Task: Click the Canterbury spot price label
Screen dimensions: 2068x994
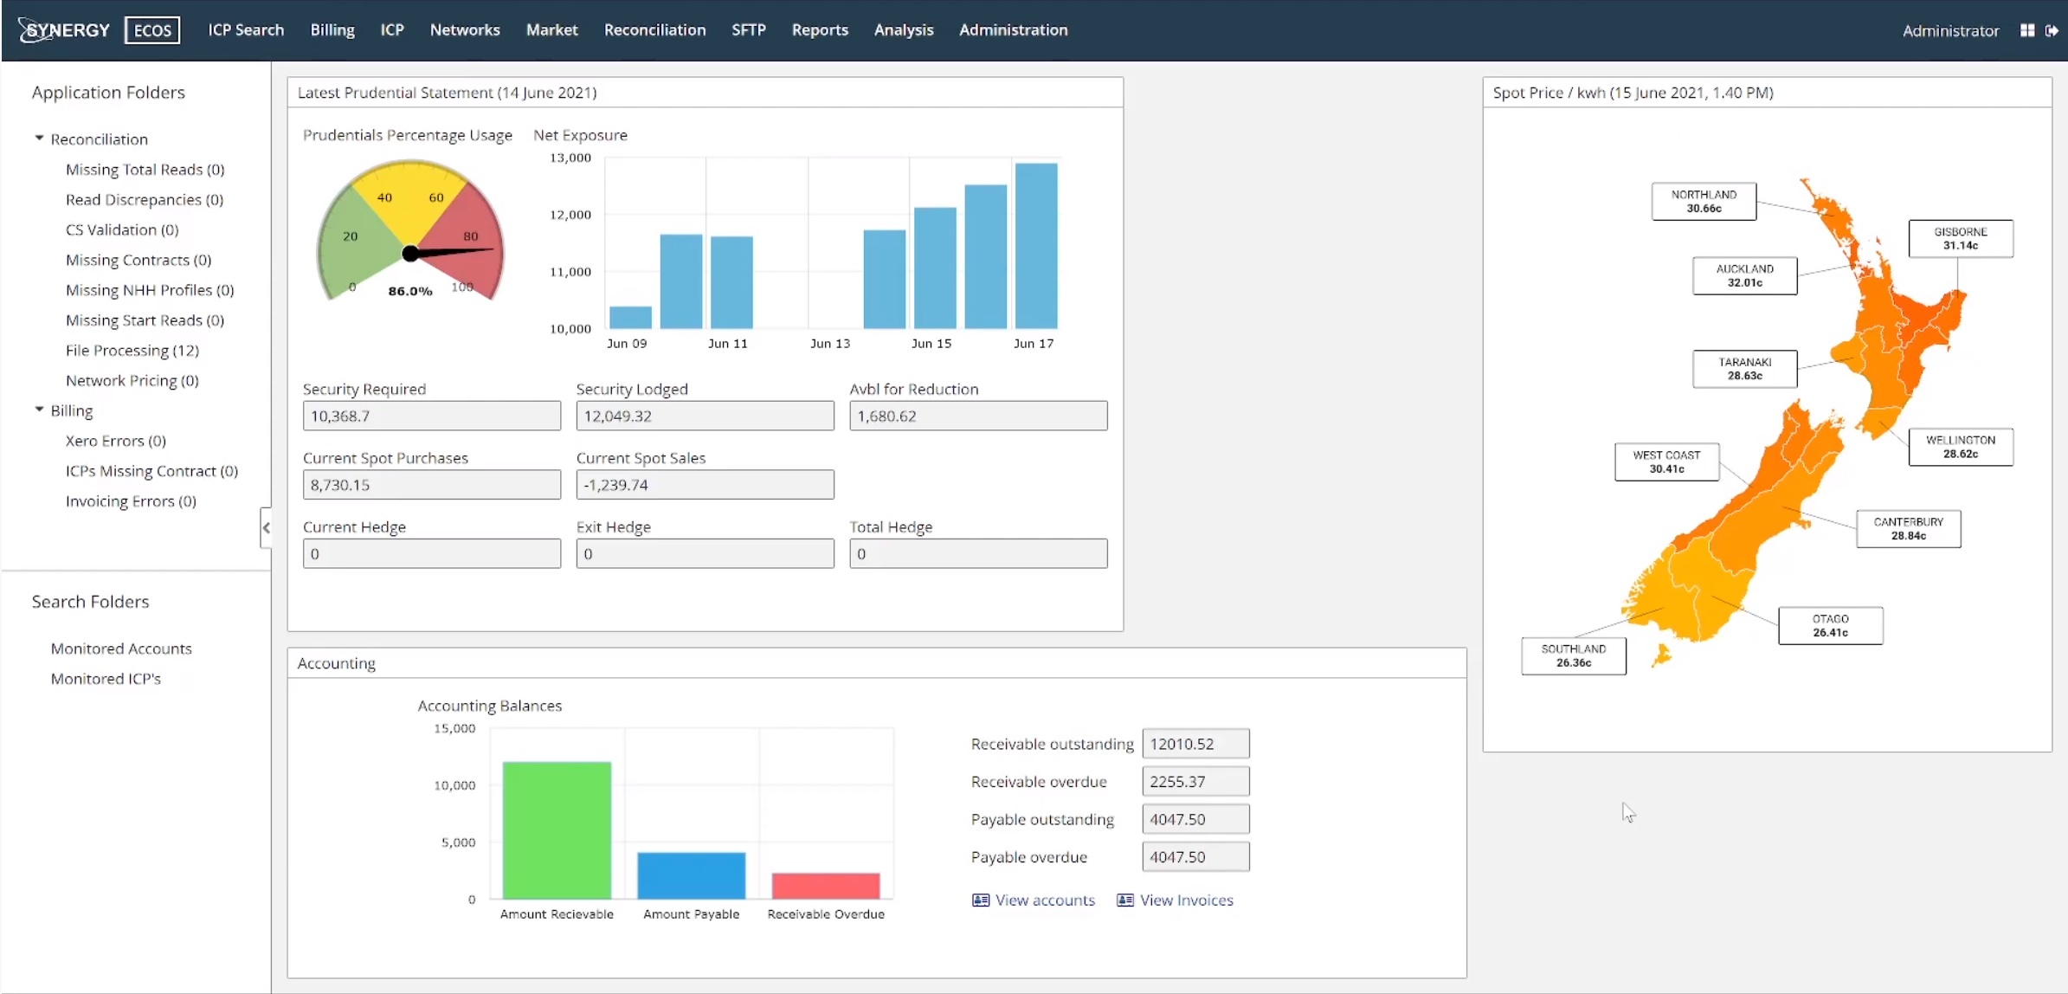Action: [x=1908, y=529]
